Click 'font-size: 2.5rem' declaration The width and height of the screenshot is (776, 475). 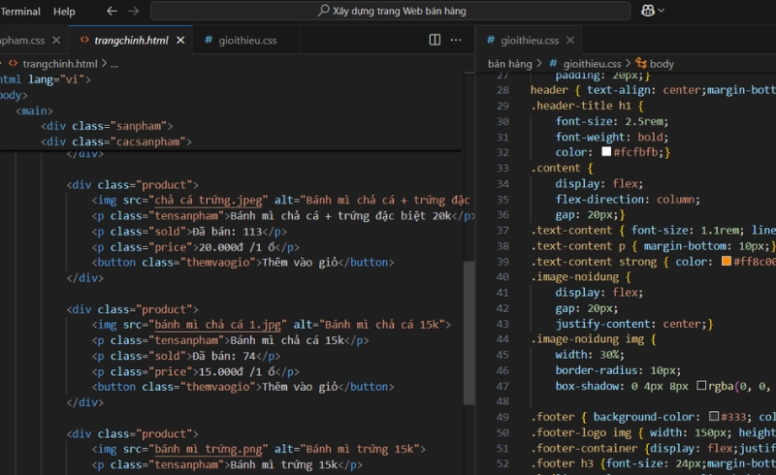[612, 121]
